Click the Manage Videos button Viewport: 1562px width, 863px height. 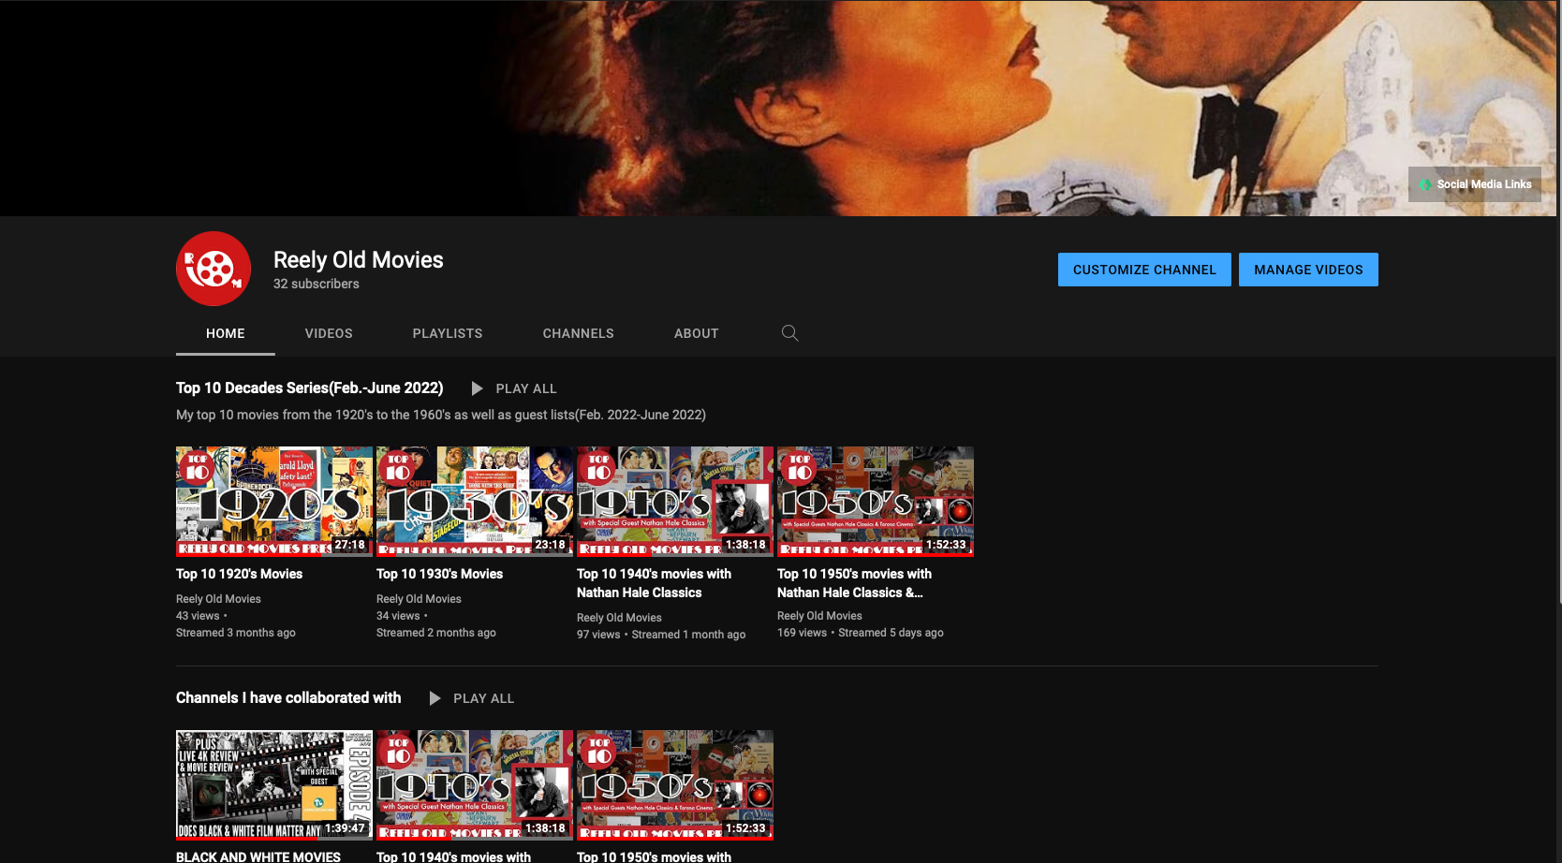tap(1308, 270)
